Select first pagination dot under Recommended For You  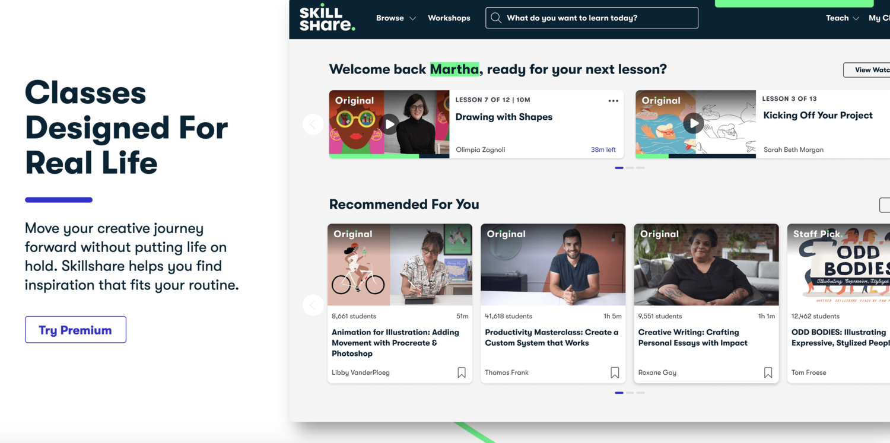[x=619, y=393]
